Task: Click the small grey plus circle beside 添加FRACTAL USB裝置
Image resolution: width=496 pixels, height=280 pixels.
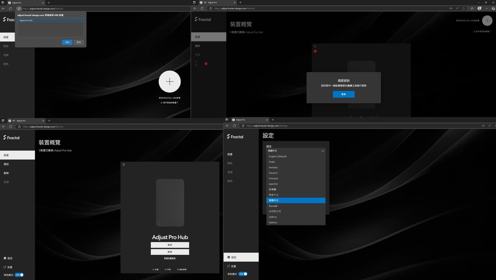Action: click(487, 21)
